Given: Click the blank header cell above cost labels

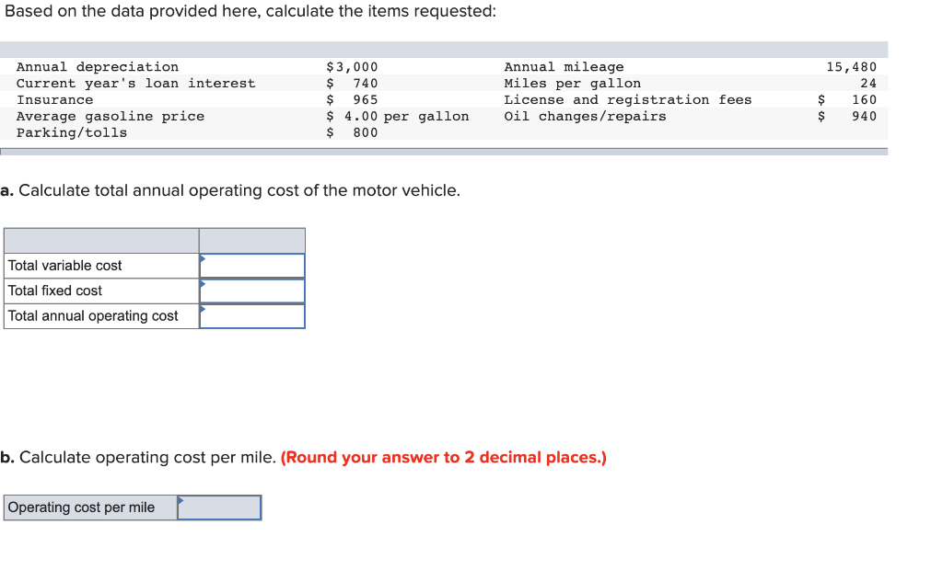Looking at the screenshot, I should 101,240.
